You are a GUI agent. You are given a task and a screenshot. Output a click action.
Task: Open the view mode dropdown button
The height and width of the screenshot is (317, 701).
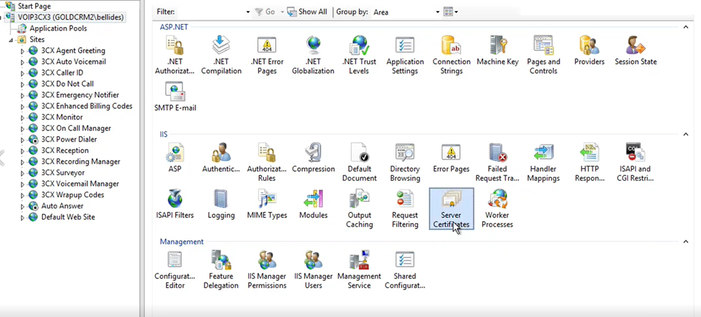451,12
